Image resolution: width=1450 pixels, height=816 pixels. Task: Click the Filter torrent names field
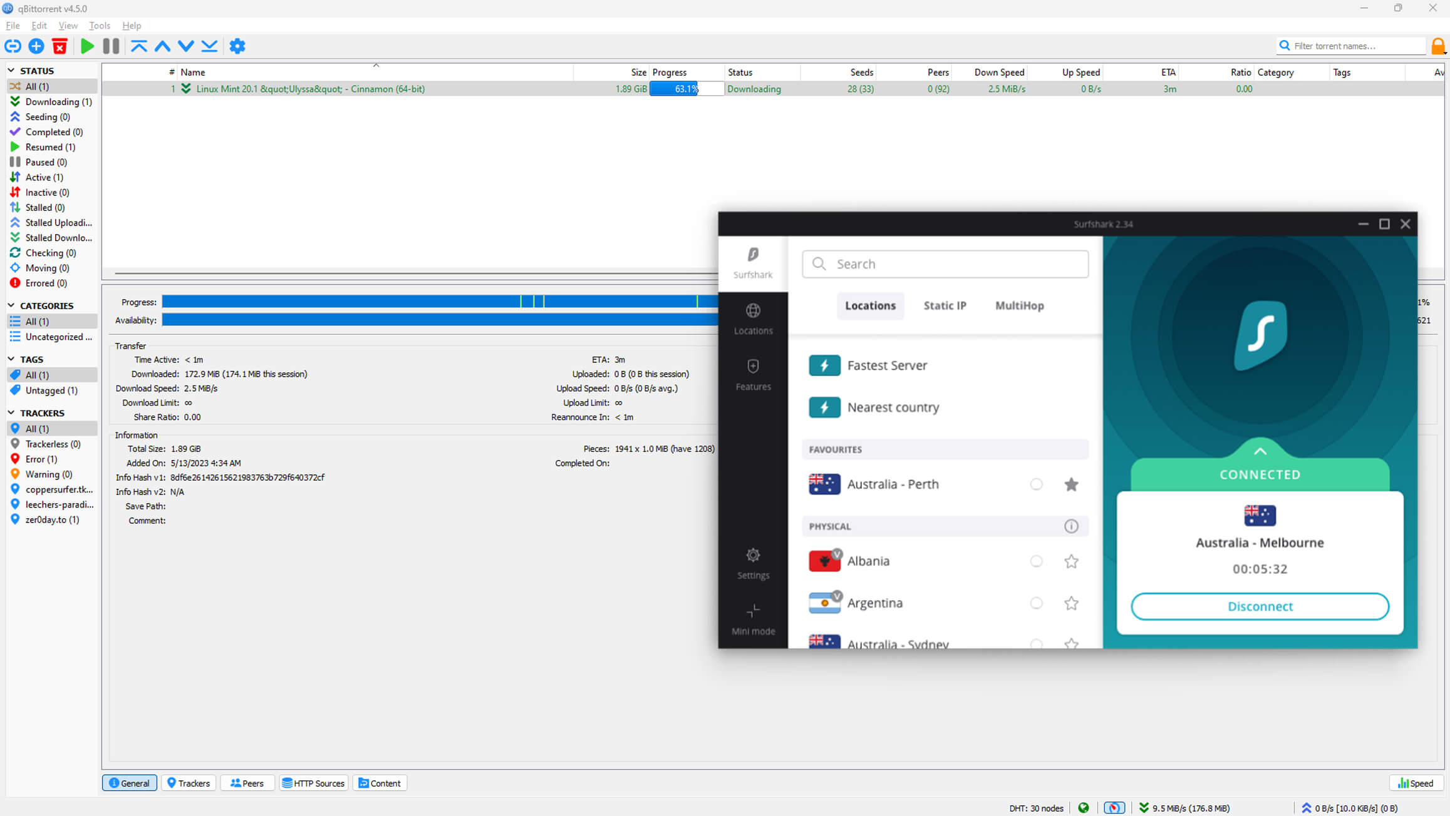1352,46
